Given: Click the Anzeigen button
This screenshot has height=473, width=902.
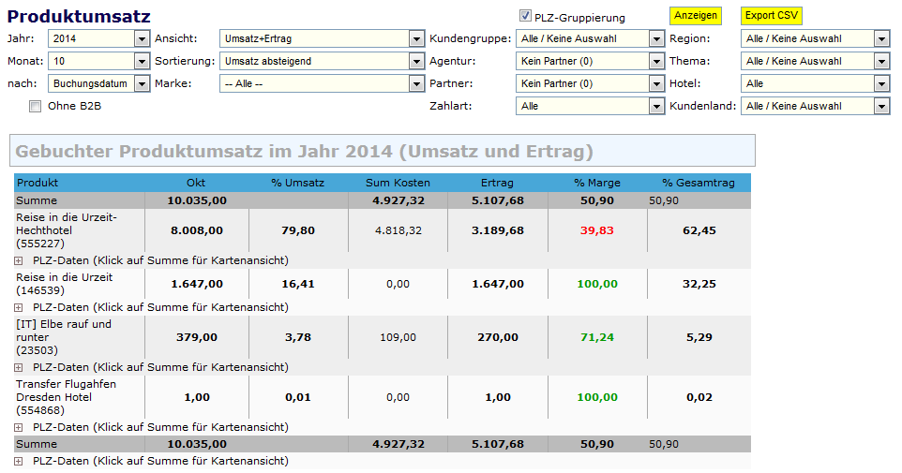Looking at the screenshot, I should 695,16.
